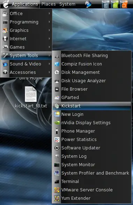Click the Accessories category icon

click(5, 72)
